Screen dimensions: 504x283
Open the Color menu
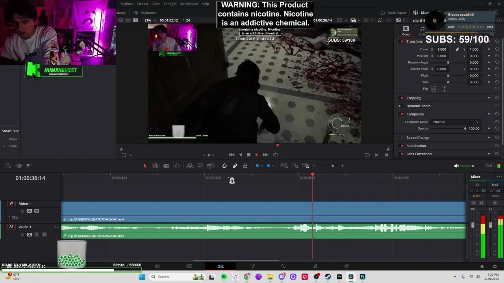pos(156,4)
